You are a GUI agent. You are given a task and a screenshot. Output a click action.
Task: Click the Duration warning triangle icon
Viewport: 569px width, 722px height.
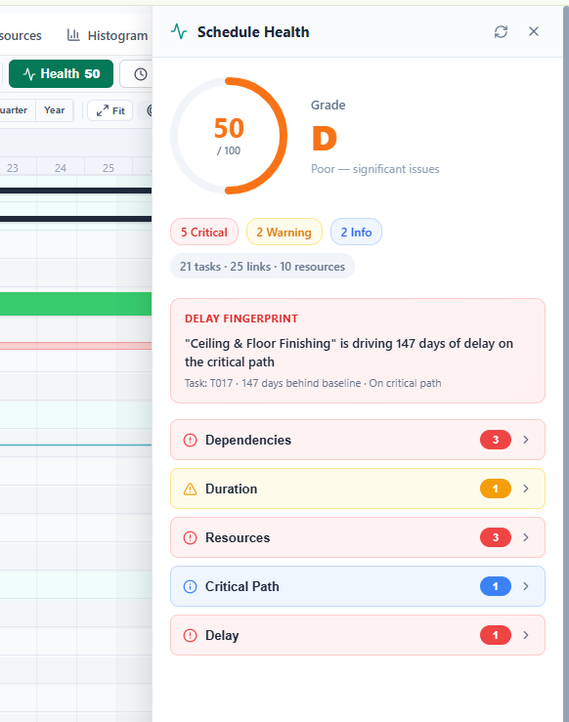[x=191, y=489]
